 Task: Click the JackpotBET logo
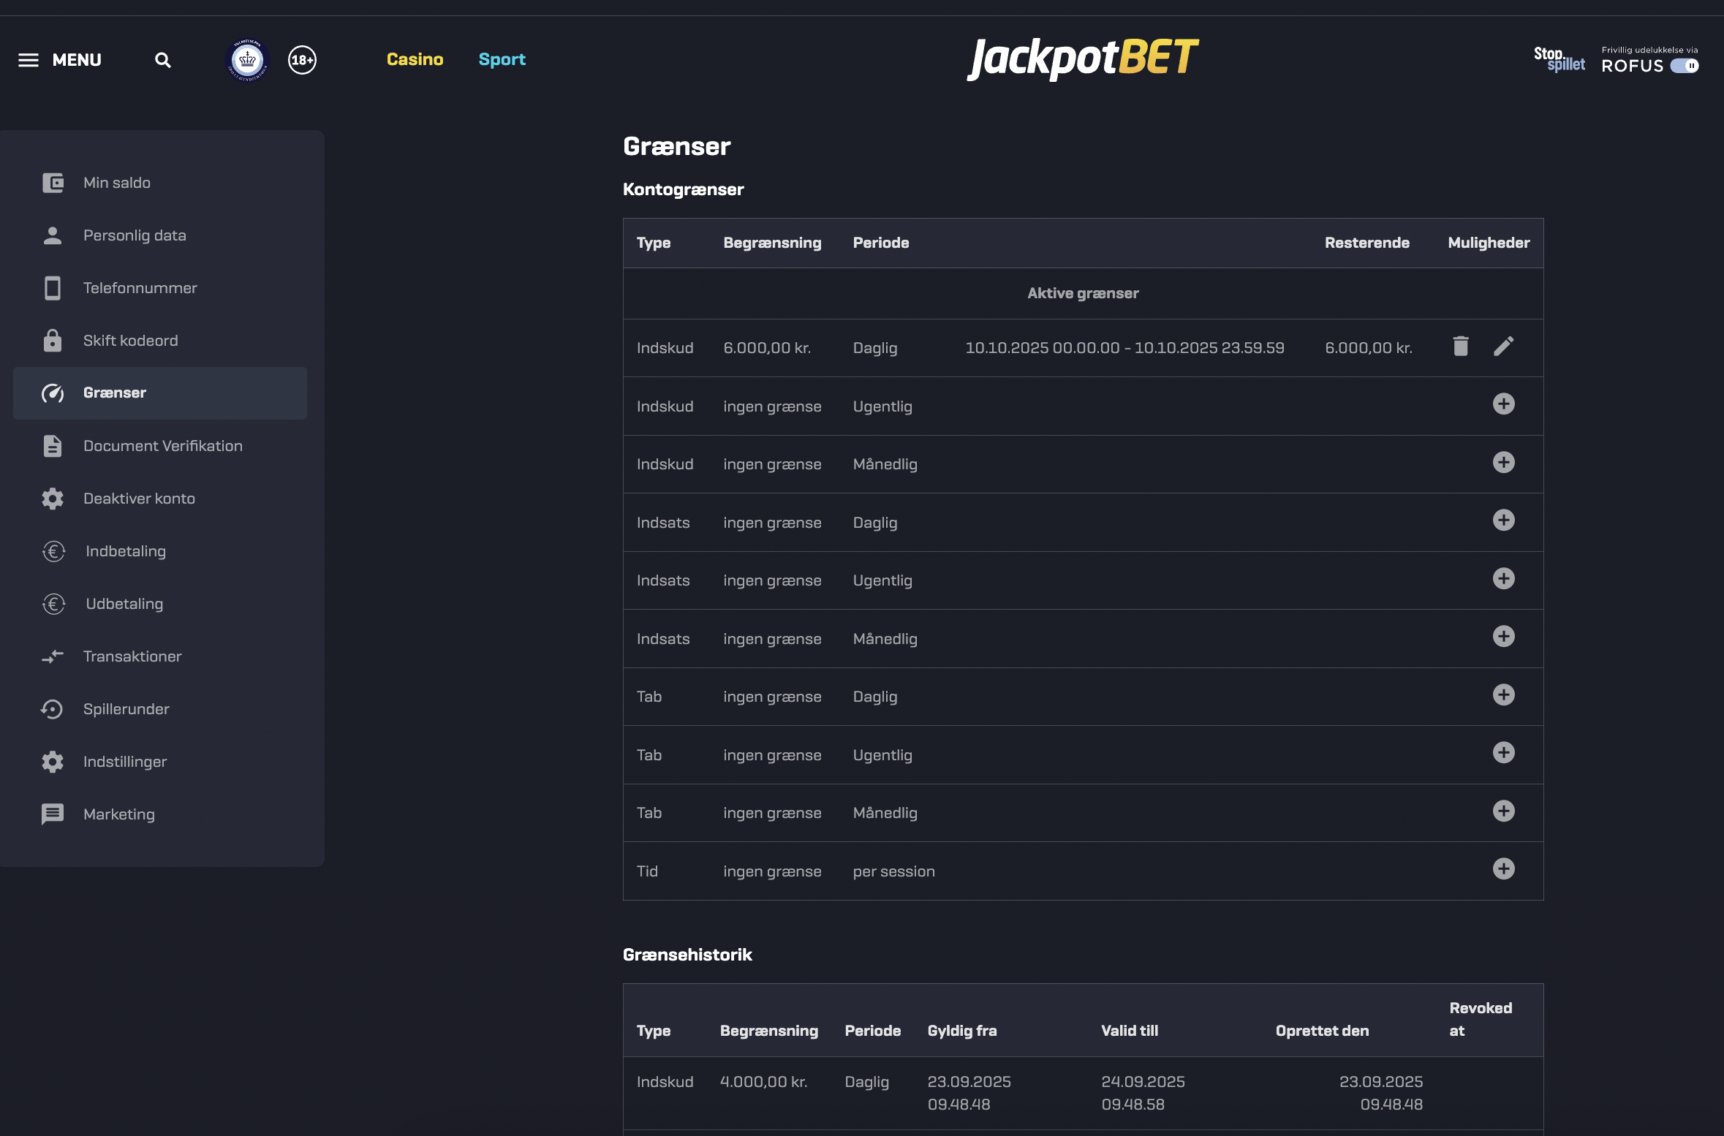pos(1082,58)
